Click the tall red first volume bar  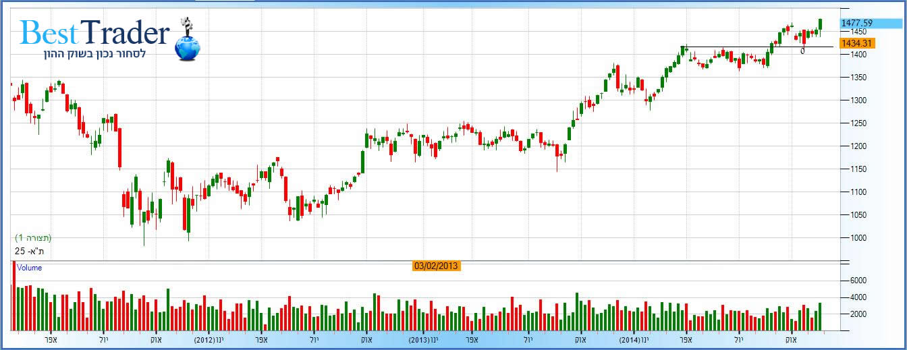point(13,297)
